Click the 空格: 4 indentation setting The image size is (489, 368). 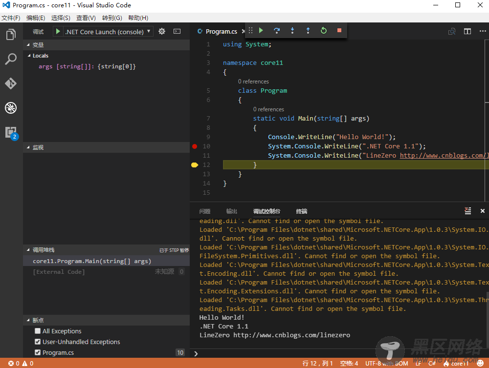coord(349,363)
